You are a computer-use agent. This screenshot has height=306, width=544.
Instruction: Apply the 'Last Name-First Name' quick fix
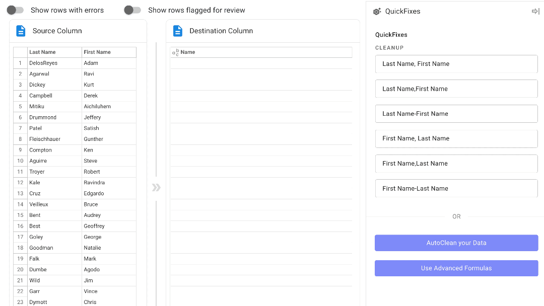click(456, 114)
